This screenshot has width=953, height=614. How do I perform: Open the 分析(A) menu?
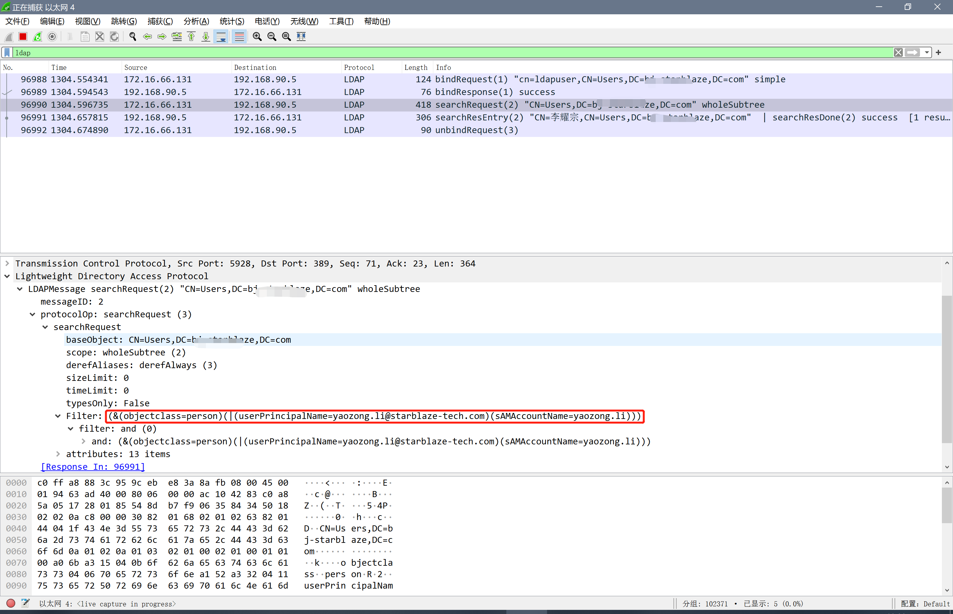pyautogui.click(x=196, y=22)
